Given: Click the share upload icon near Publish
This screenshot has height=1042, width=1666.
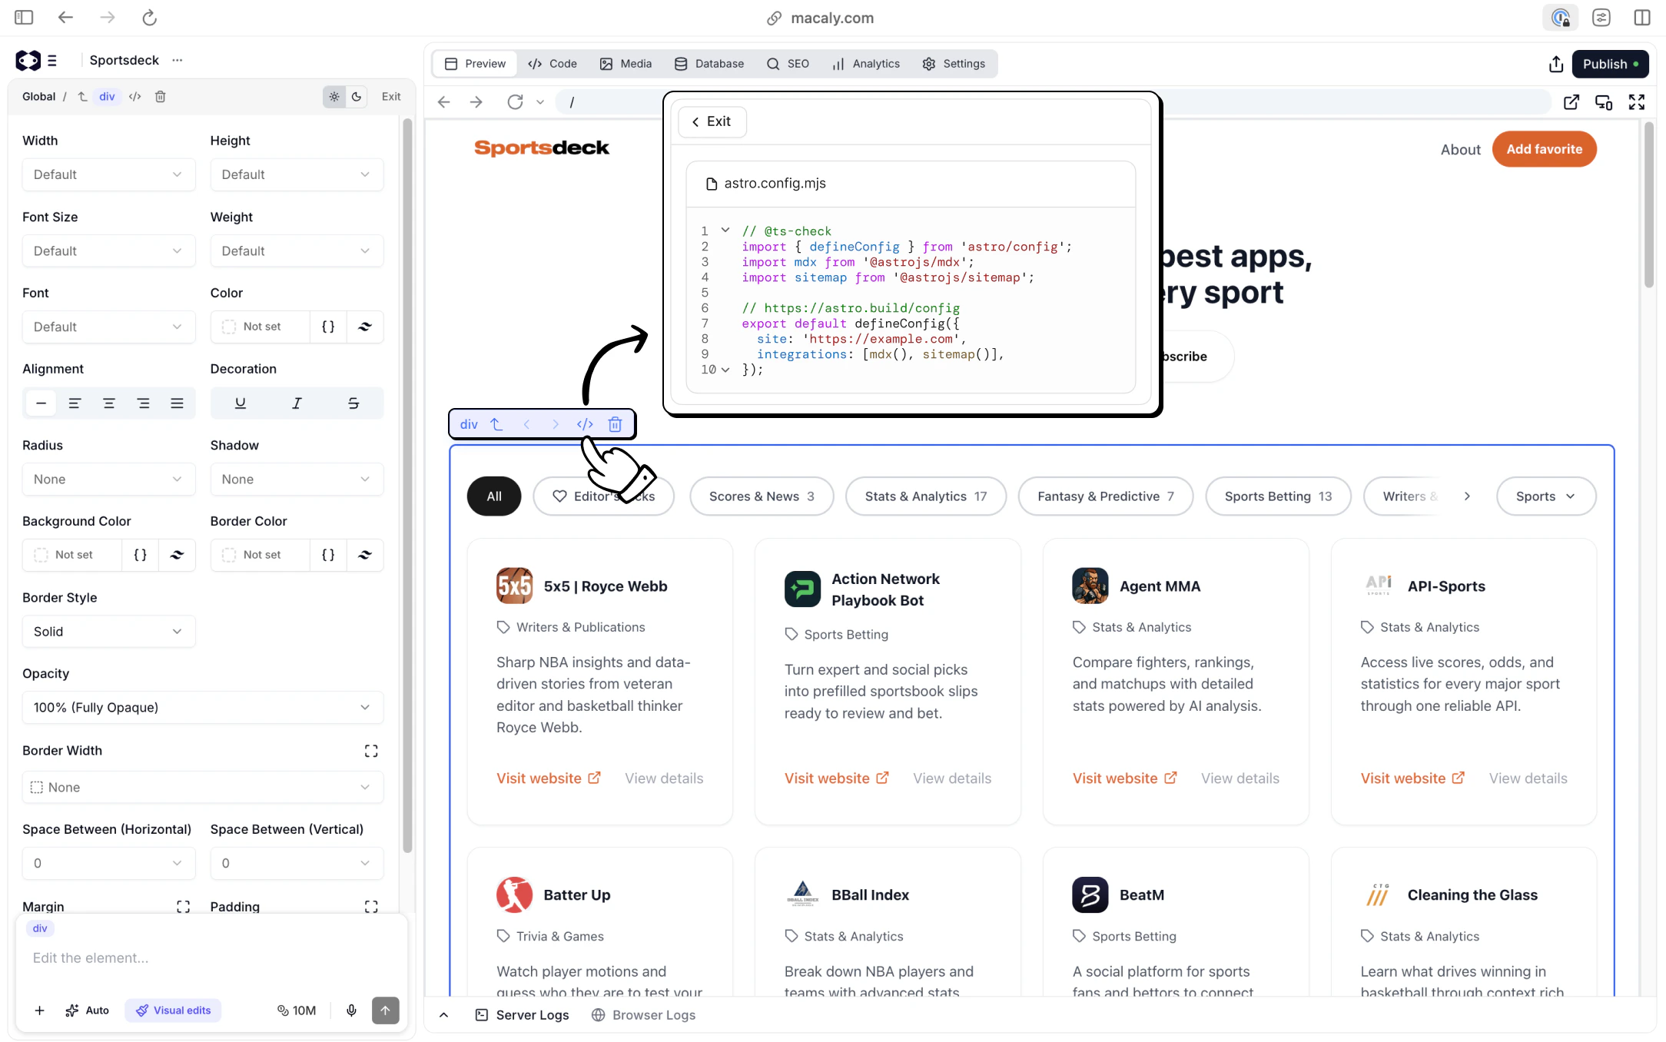Looking at the screenshot, I should 1556,64.
